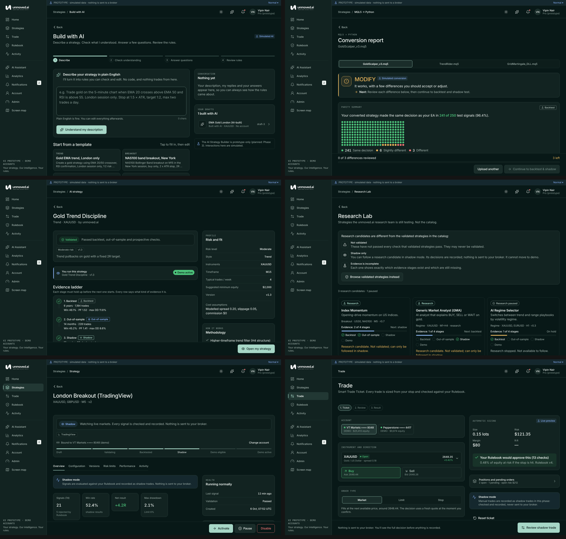The height and width of the screenshot is (539, 566).
Task: Click Reset ticket icon on Trade screen
Action: 475,518
